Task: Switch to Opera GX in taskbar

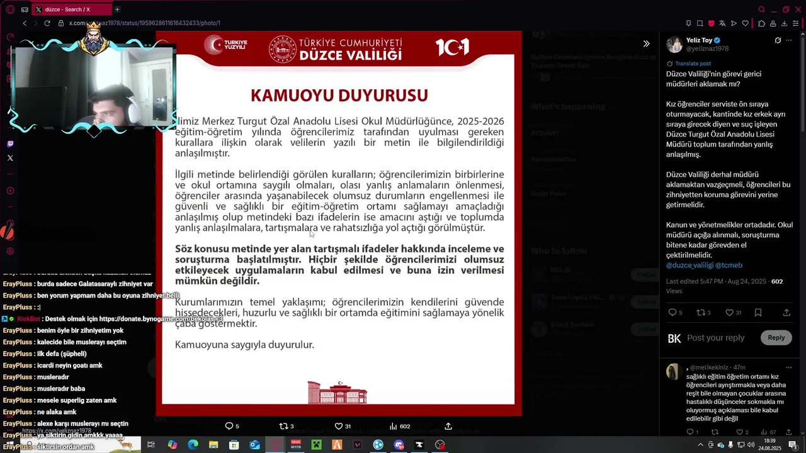Action: (275, 445)
